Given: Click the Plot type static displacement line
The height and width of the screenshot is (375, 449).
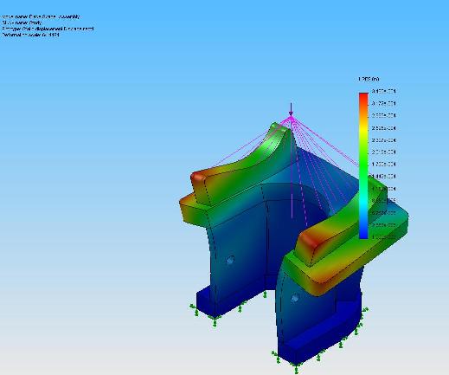Looking at the screenshot, I should point(48,29).
